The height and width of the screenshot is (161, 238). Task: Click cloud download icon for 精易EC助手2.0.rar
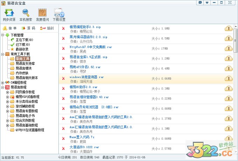(x=229, y=88)
